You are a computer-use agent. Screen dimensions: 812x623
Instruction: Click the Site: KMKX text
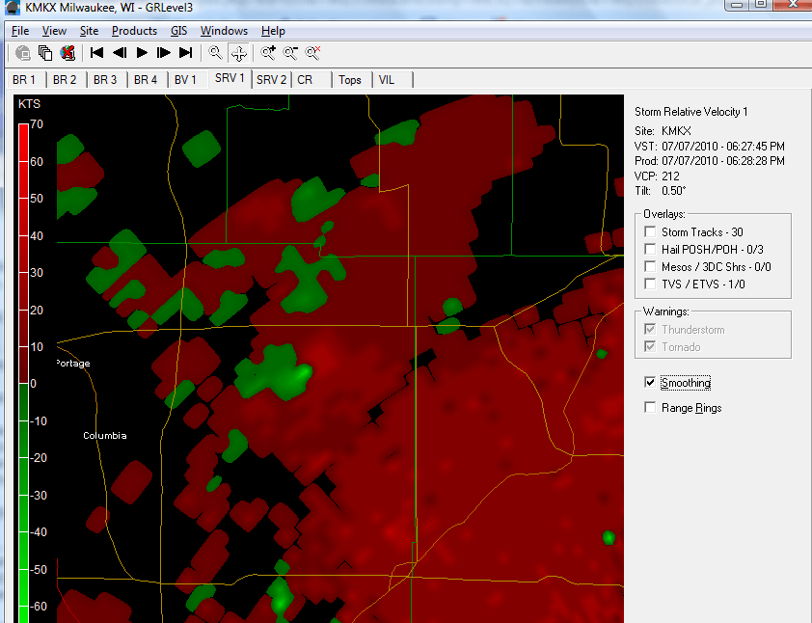[x=663, y=131]
